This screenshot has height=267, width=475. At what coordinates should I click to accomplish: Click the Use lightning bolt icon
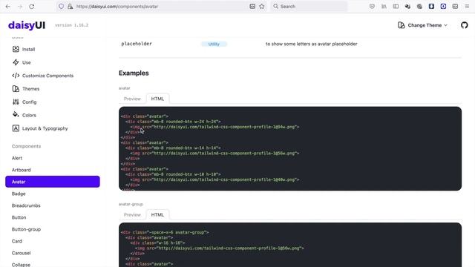pos(16,62)
